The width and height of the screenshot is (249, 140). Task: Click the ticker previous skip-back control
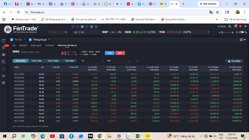pos(75,32)
